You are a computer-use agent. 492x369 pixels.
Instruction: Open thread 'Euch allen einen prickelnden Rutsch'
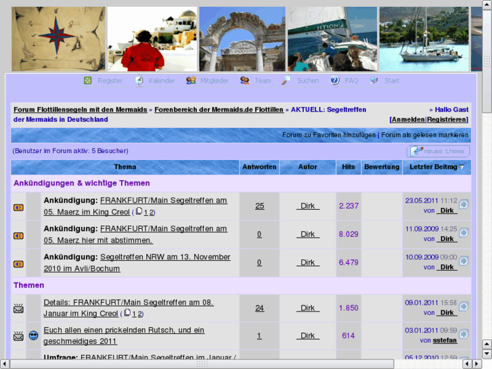[x=124, y=335]
